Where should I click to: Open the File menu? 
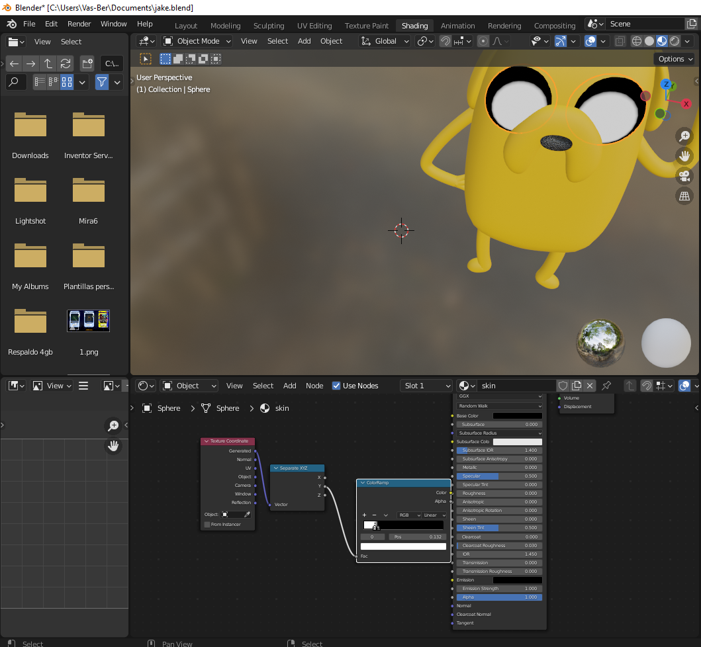[29, 24]
